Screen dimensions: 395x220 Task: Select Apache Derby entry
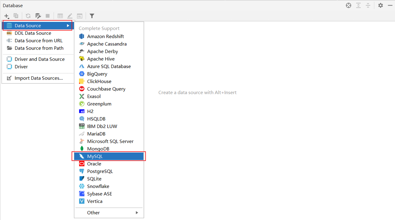pos(109,52)
